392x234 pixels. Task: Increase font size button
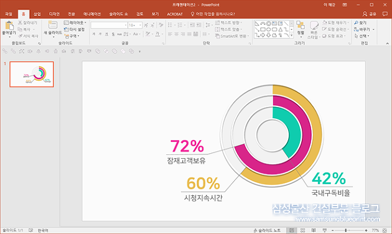tap(146, 26)
